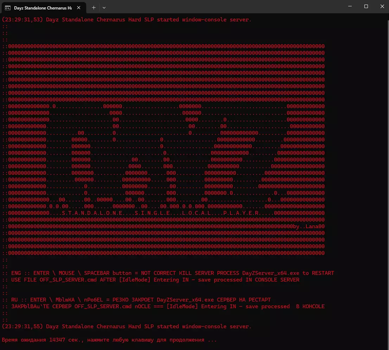The height and width of the screenshot is (350, 389).
Task: Click 'DayZServer_x64.exe' in the ENG line
Action: 271,273
